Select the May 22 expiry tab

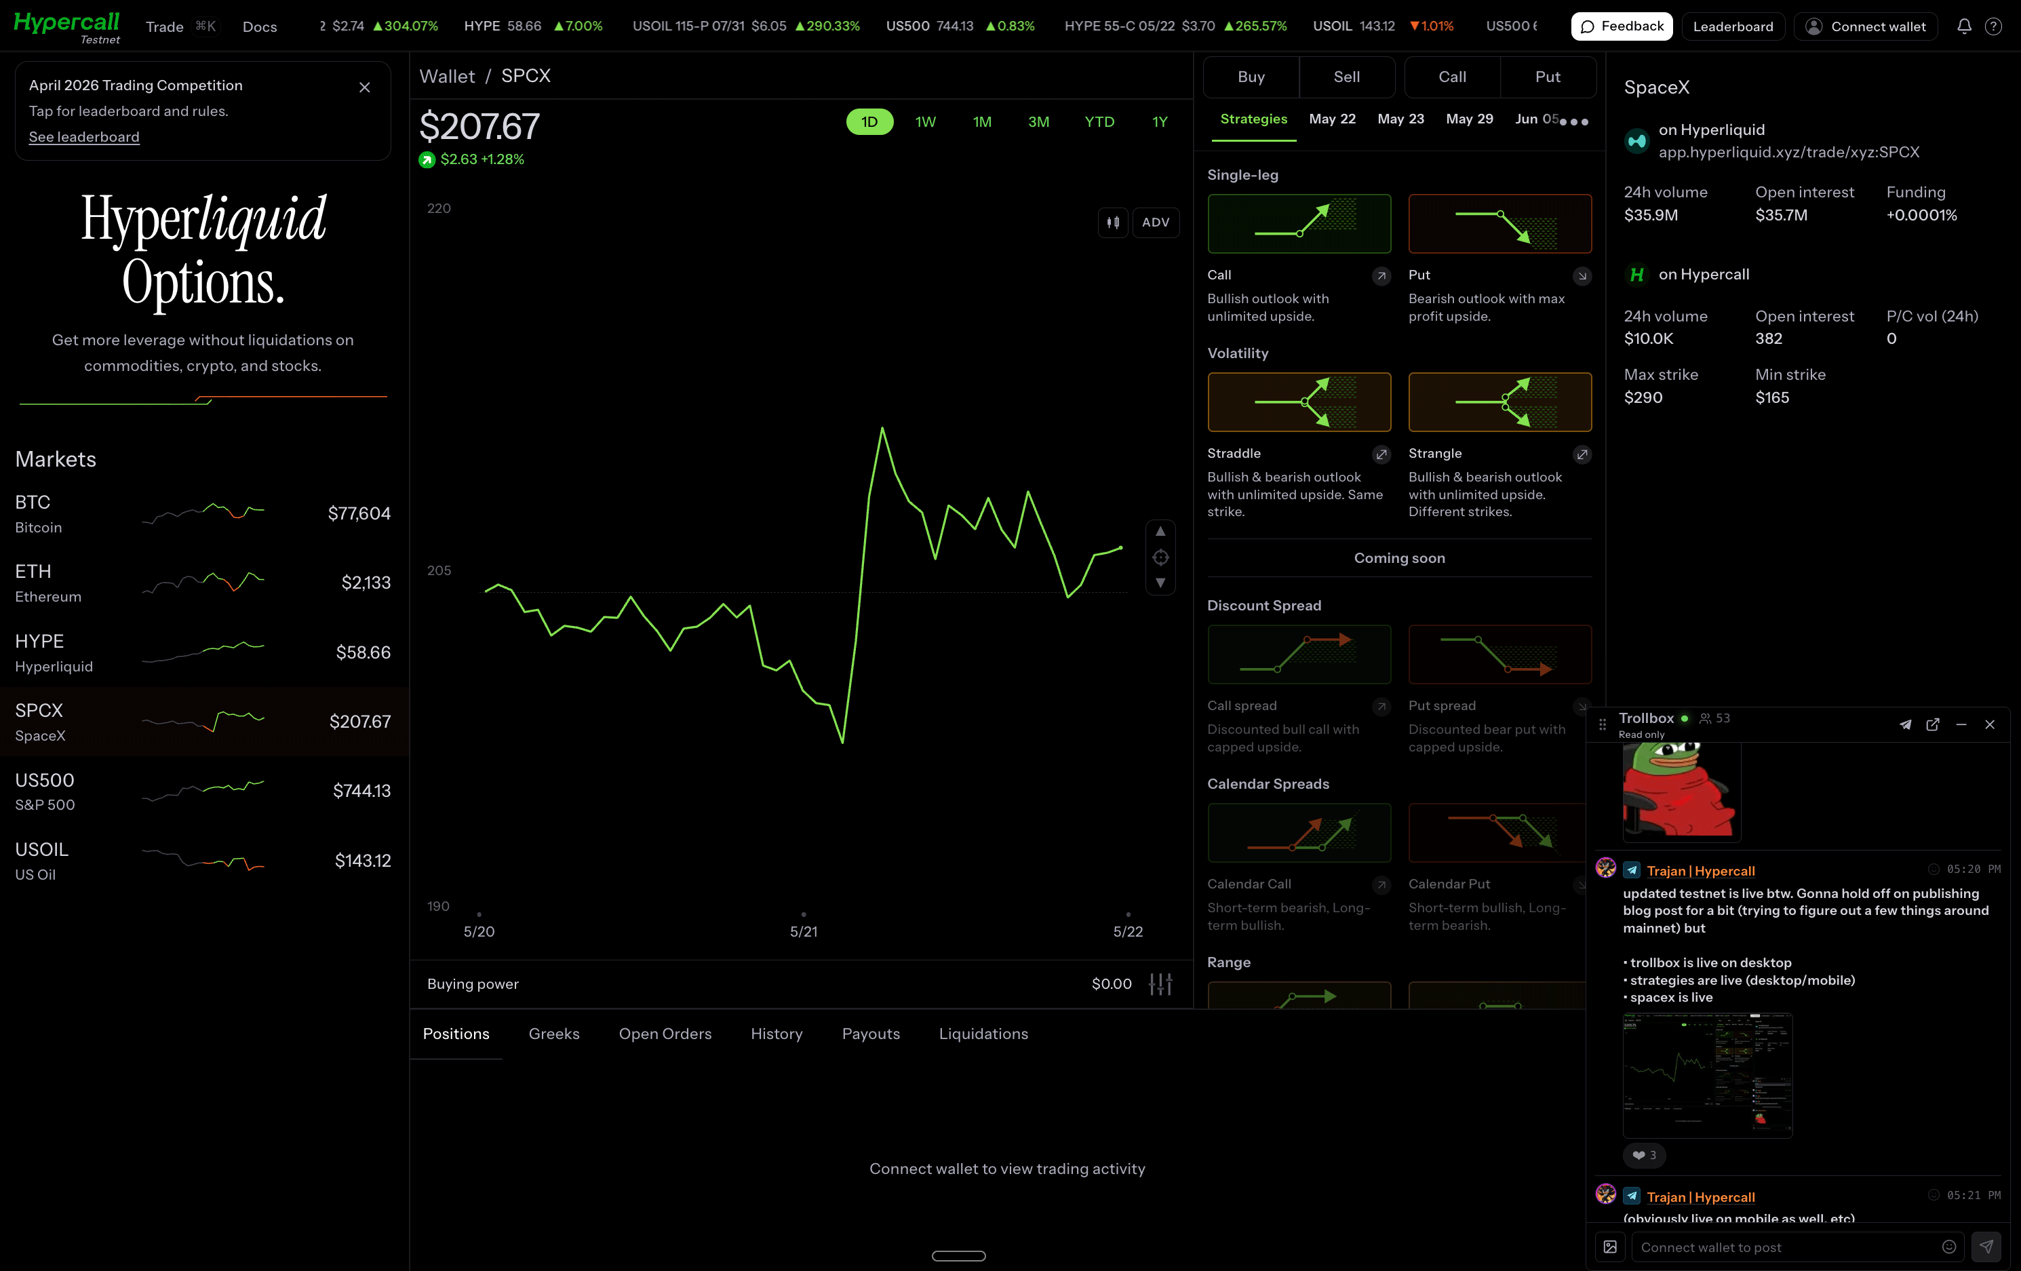coord(1332,119)
